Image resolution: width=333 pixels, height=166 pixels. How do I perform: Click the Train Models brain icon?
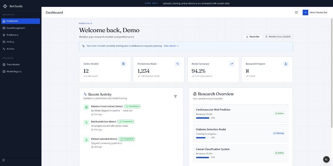[x=4, y=65]
